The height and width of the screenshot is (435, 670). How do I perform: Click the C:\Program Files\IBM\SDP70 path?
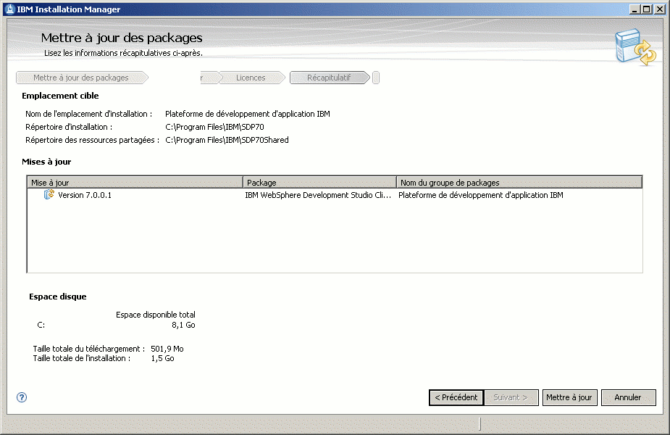(x=214, y=127)
